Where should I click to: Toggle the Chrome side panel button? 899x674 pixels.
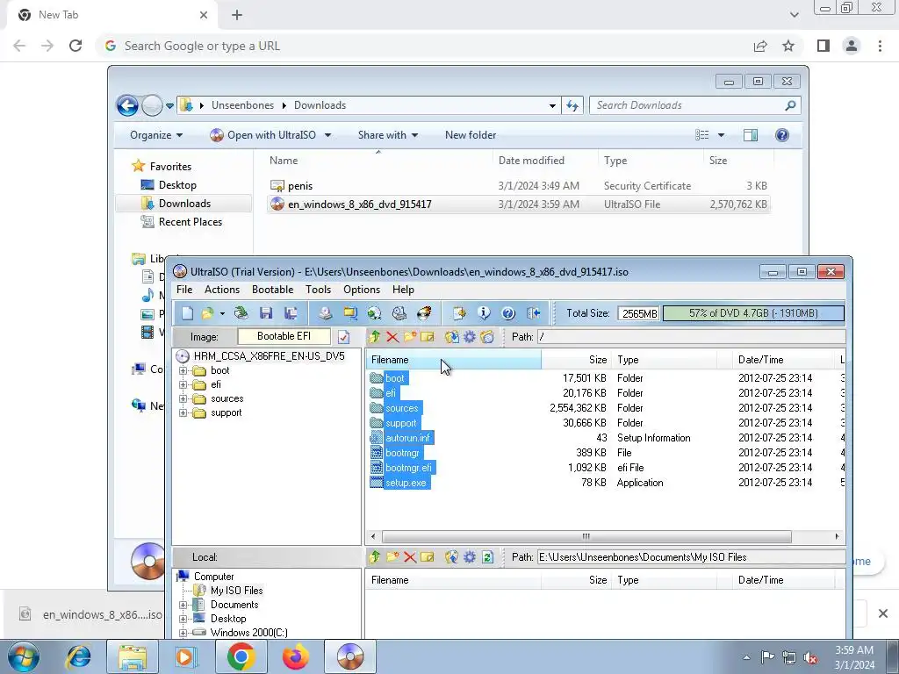823,46
